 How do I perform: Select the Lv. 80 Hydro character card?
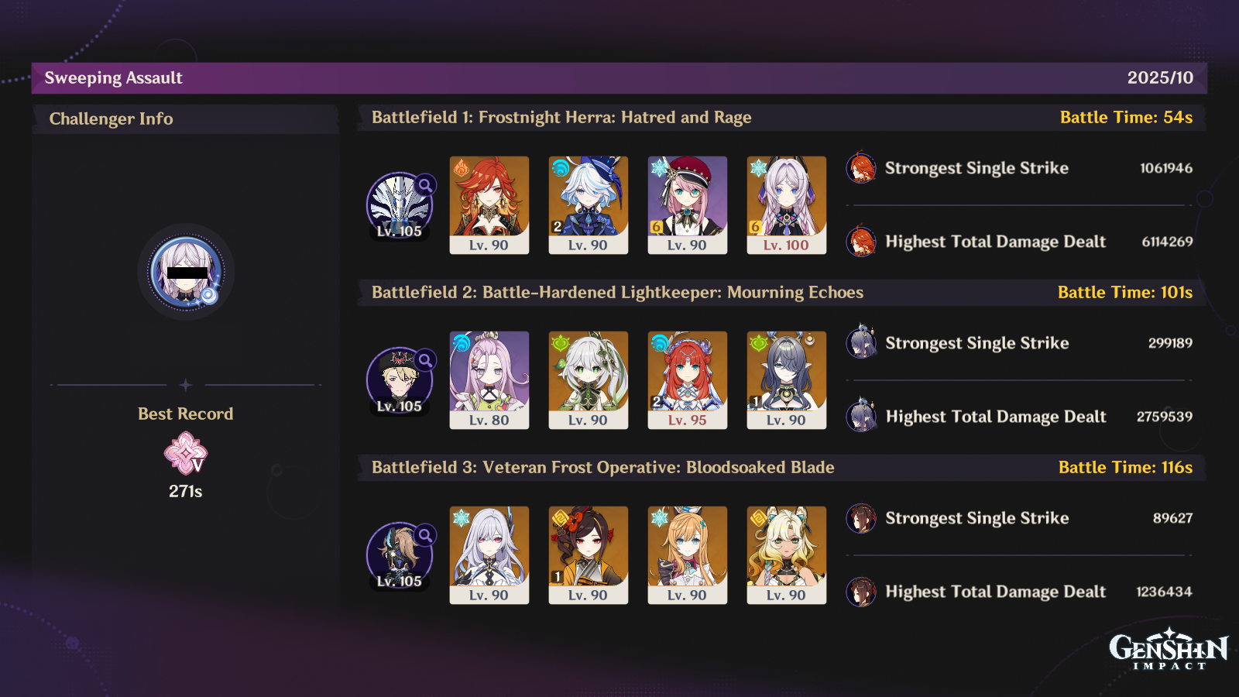489,380
